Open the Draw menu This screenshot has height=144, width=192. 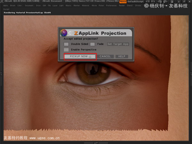38,5
